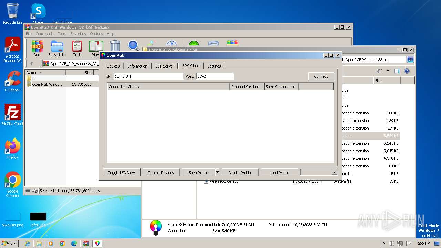Click Connected Clients column header
The image size is (441, 248).
coord(168,87)
